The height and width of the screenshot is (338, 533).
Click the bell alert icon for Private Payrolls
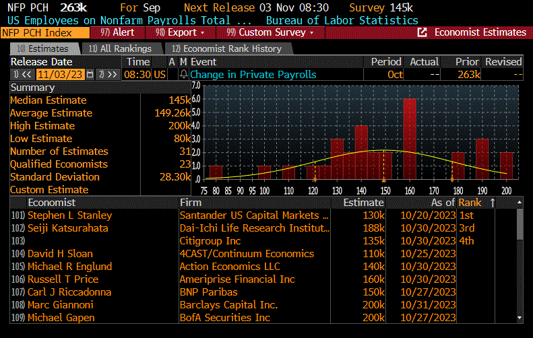183,74
